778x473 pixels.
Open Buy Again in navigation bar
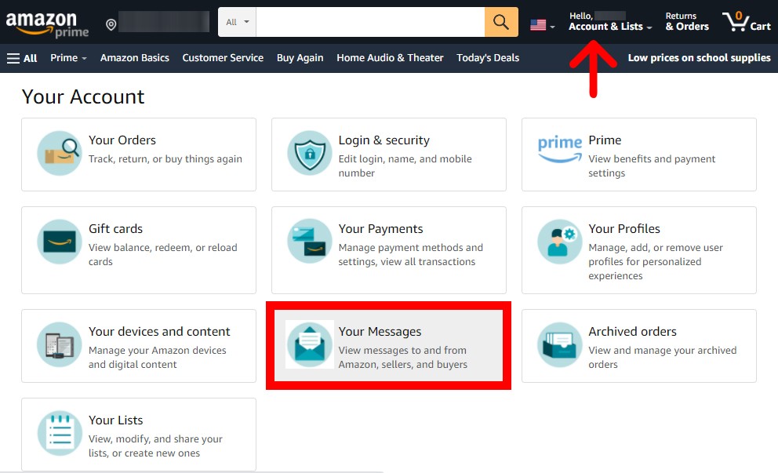[x=300, y=58]
